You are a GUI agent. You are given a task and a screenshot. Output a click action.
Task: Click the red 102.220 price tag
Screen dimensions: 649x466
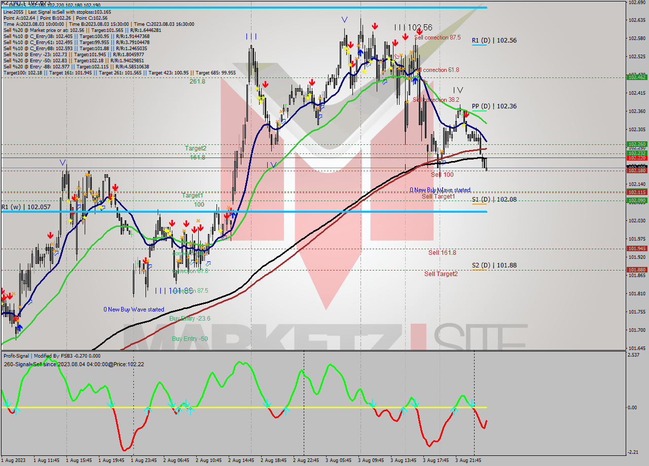click(637, 158)
